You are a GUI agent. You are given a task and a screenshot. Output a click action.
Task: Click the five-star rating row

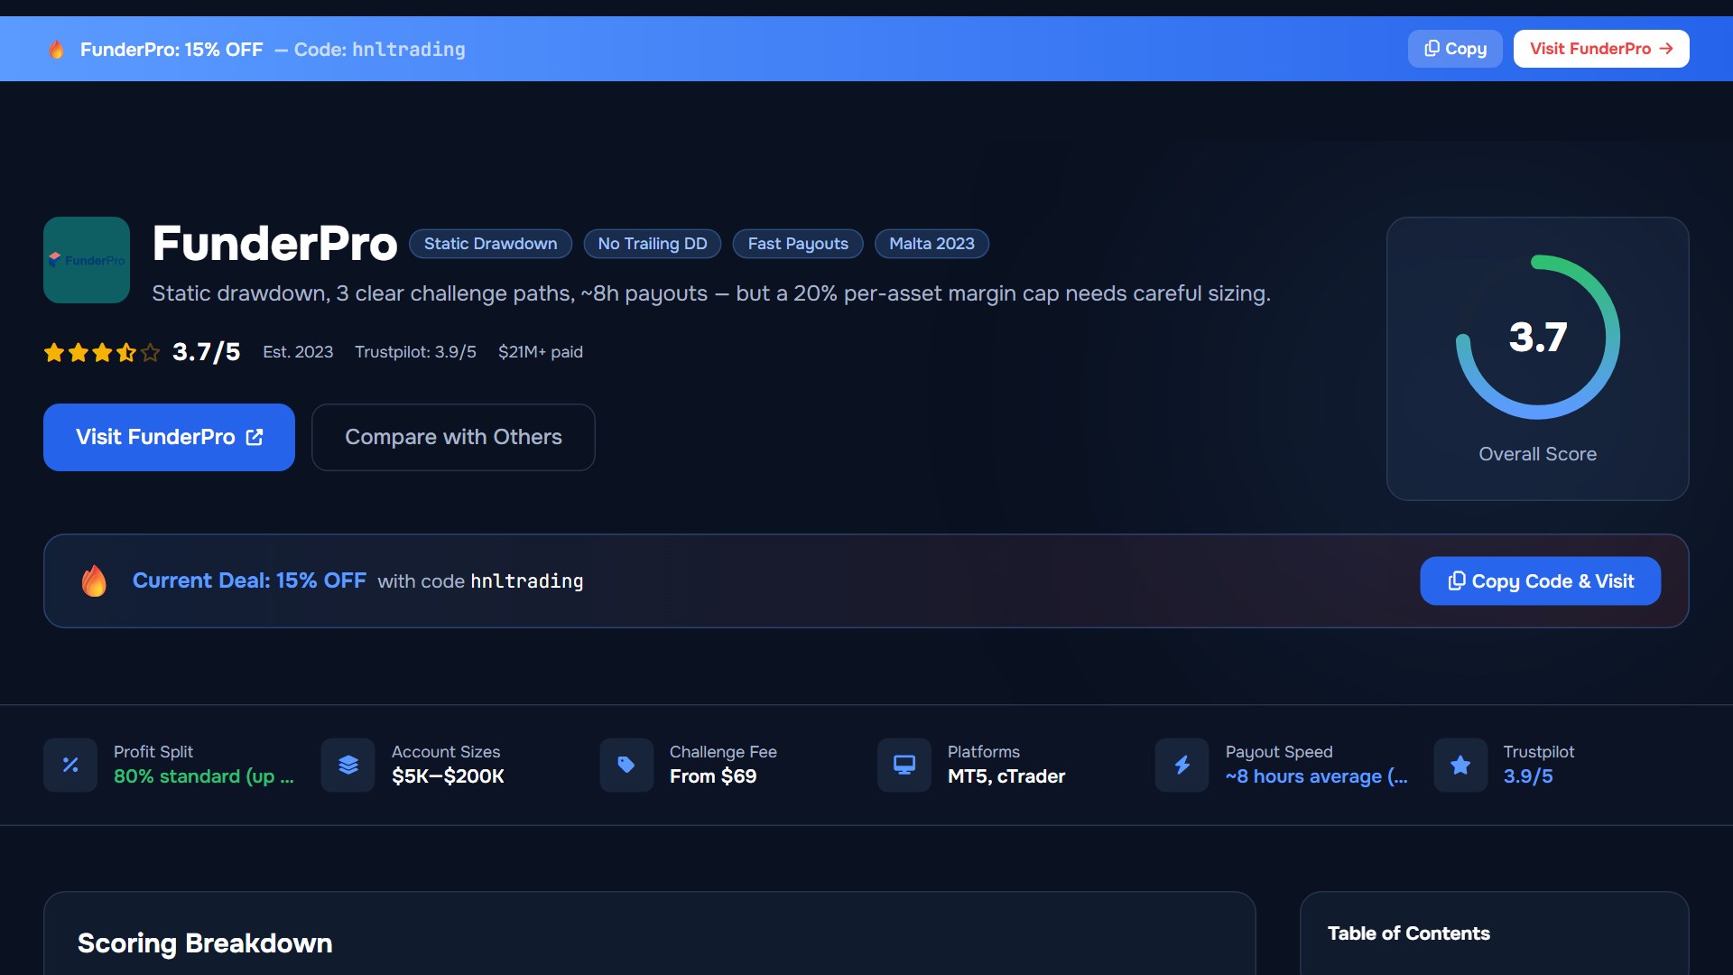pos(102,352)
